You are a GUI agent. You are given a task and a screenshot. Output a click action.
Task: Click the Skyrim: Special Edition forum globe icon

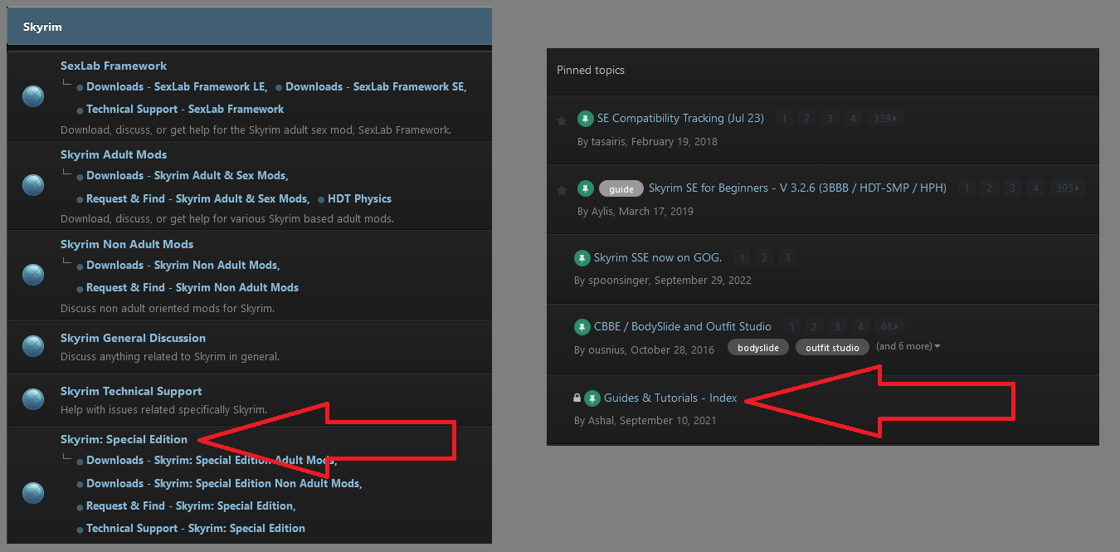33,493
